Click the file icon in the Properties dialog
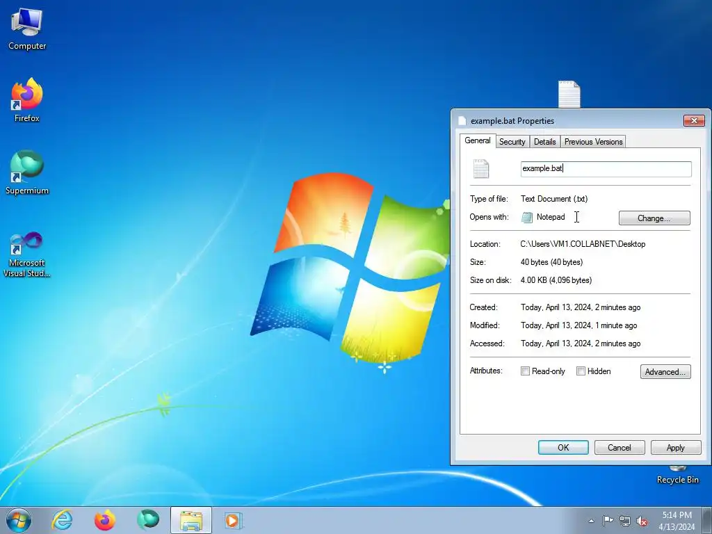The width and height of the screenshot is (712, 534). [481, 168]
